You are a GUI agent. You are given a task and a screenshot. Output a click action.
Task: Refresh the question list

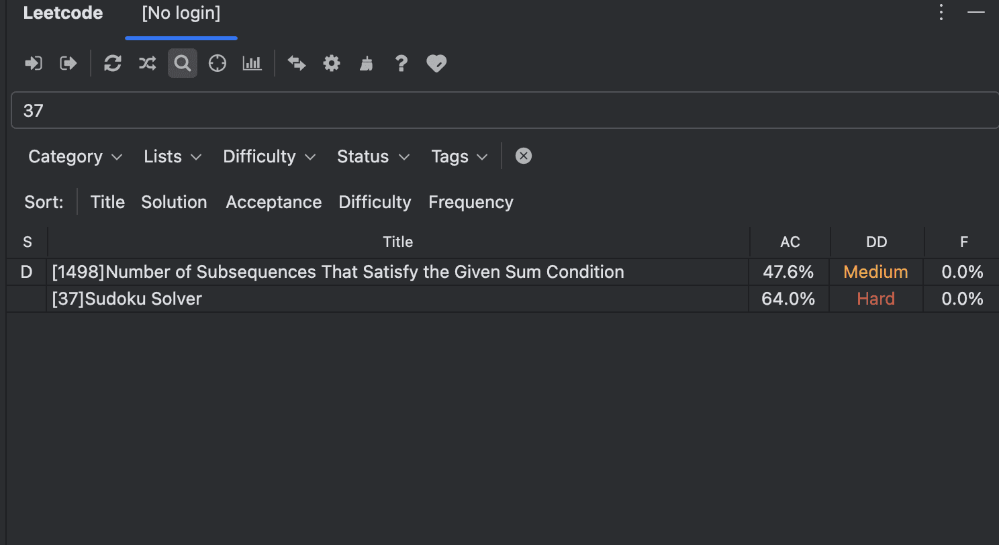pos(112,63)
